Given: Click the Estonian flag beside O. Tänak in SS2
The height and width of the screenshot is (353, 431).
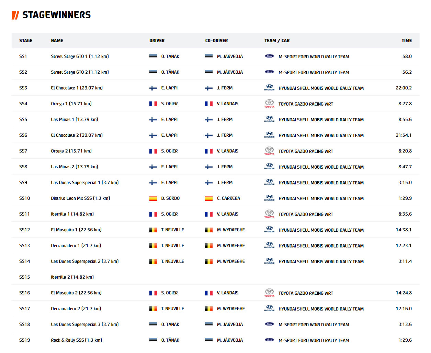Looking at the screenshot, I should point(153,72).
